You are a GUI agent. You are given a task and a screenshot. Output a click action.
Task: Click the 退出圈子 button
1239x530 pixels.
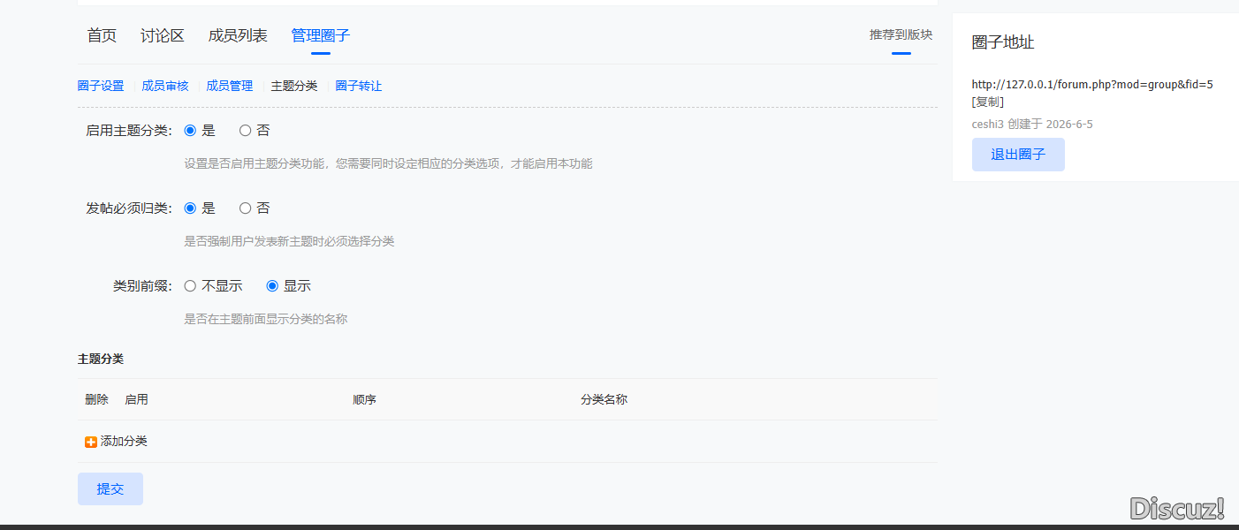point(1018,155)
